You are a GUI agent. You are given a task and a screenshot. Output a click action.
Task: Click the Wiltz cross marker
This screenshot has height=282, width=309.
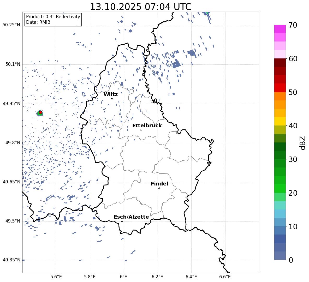tap(112, 99)
